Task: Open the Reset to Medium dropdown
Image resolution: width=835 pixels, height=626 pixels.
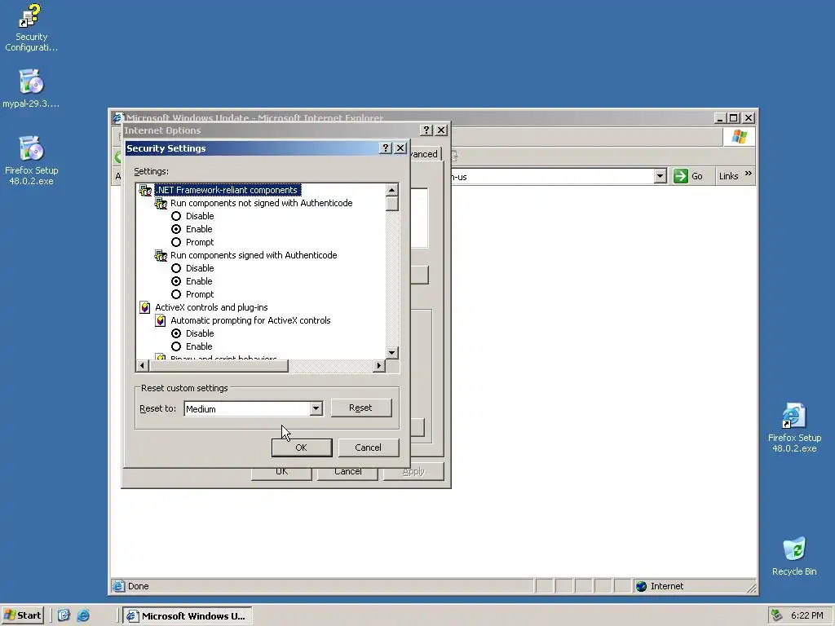Action: [x=316, y=409]
